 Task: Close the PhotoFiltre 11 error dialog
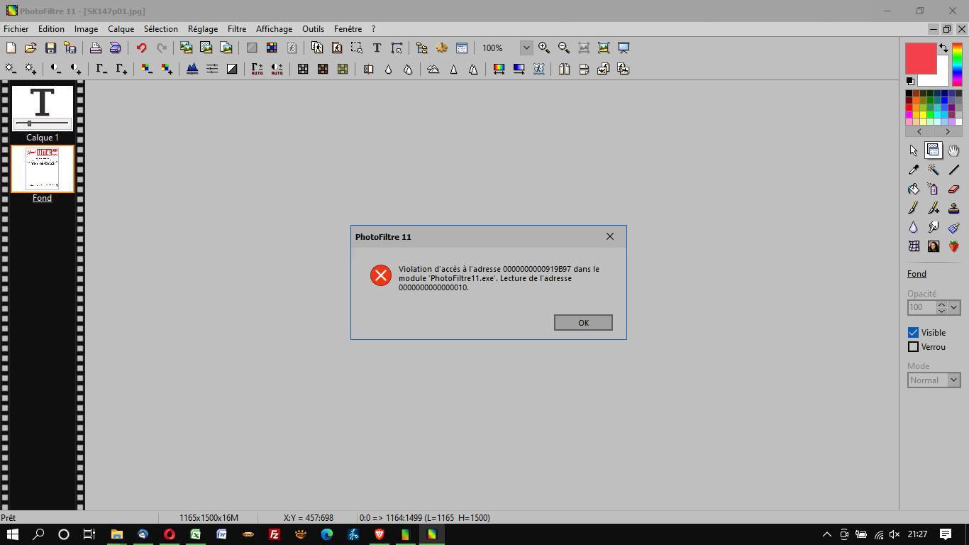[610, 236]
